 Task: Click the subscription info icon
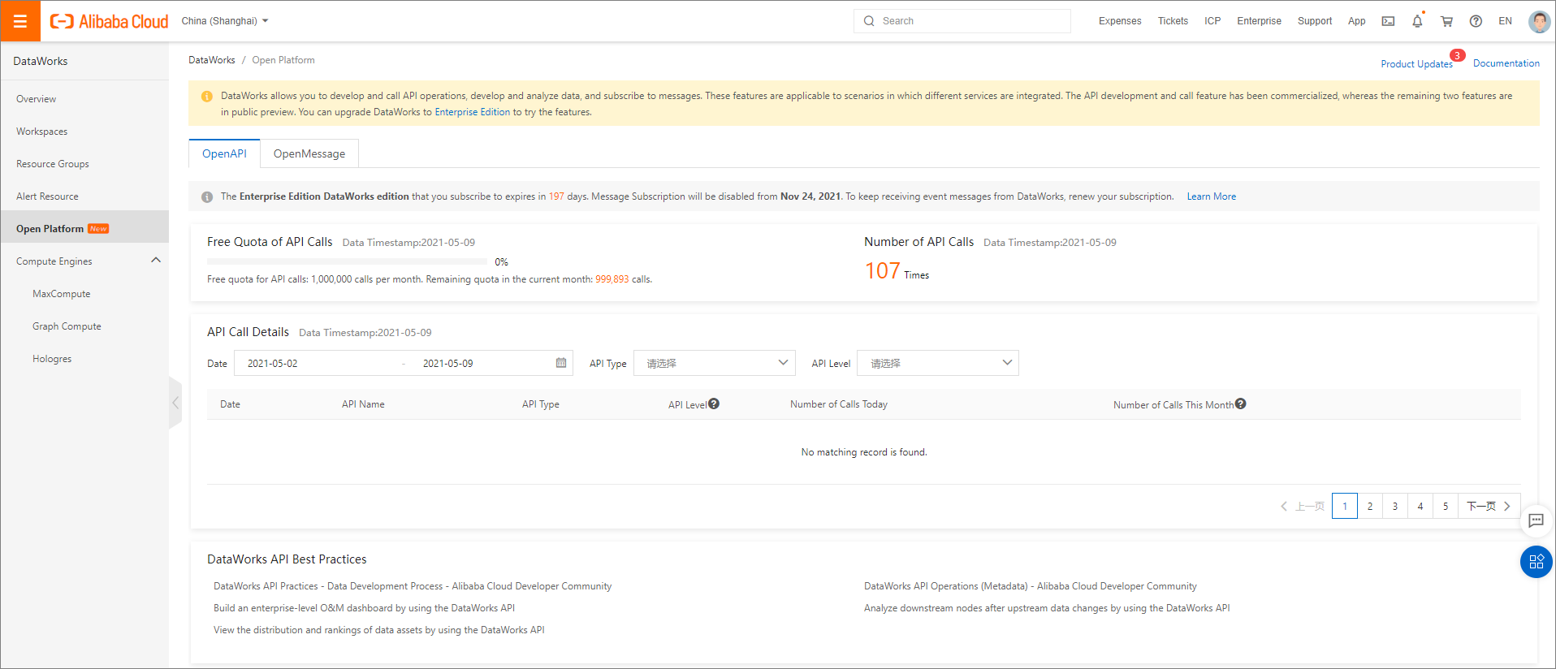click(207, 196)
